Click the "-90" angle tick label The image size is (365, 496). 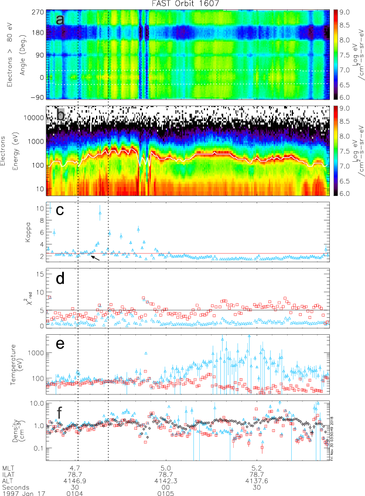point(37,97)
